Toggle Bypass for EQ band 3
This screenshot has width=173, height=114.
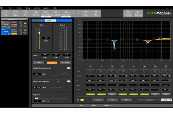click(112, 94)
